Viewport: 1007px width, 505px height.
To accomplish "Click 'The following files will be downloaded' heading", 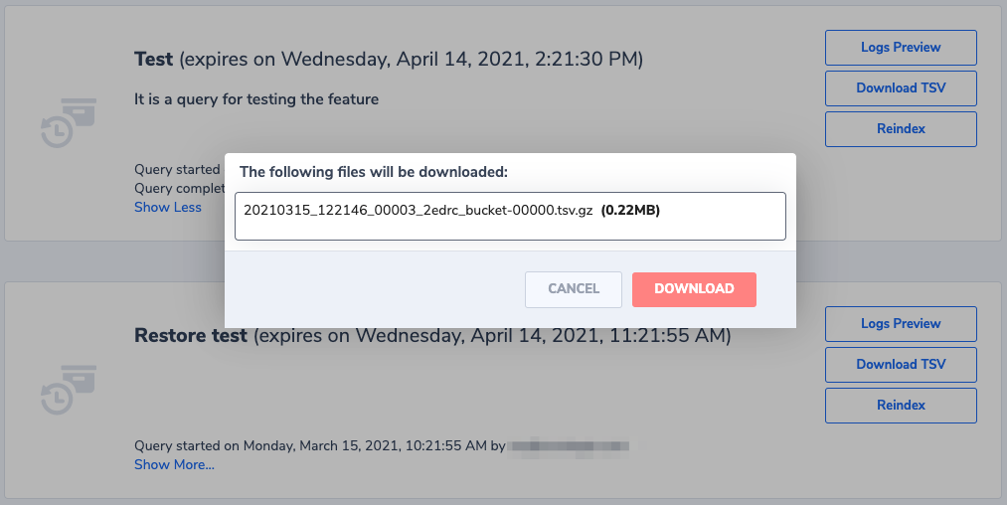I will click(x=373, y=172).
